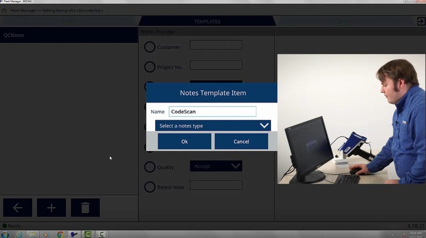Viewport: 426px width, 238px height.
Task: Click the exit icon at top right
Action: (x=421, y=22)
